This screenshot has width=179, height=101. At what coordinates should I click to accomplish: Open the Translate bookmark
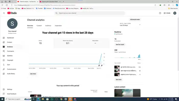coord(39,8)
